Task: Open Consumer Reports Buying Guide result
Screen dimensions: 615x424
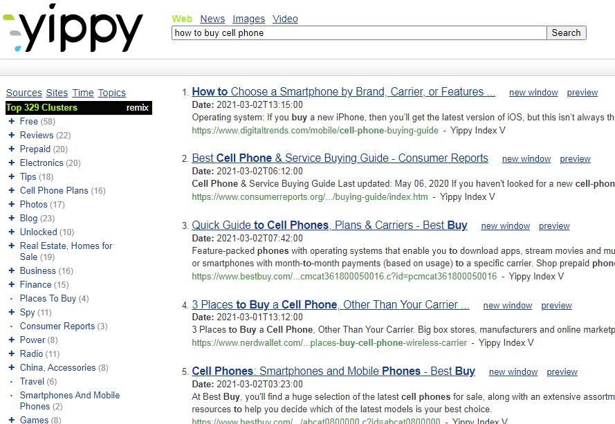Action: click(x=340, y=158)
